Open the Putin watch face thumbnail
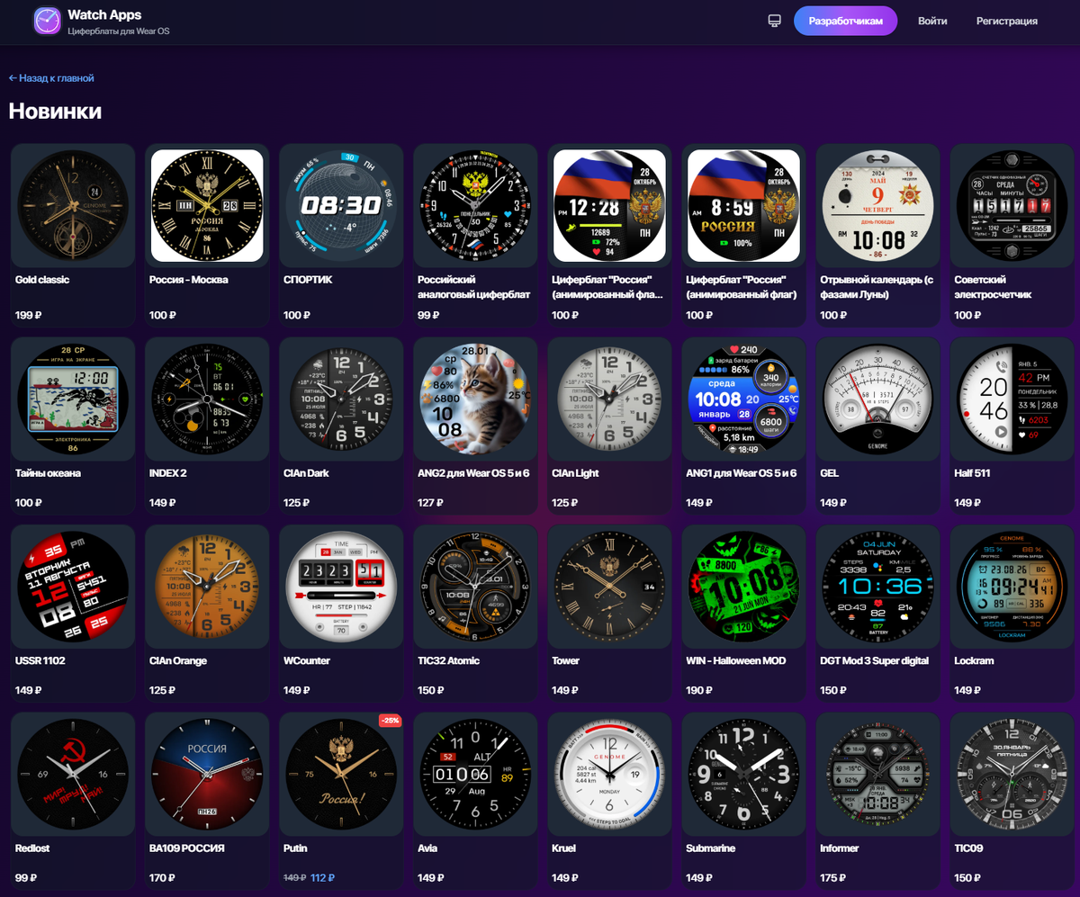This screenshot has height=897, width=1080. [341, 775]
